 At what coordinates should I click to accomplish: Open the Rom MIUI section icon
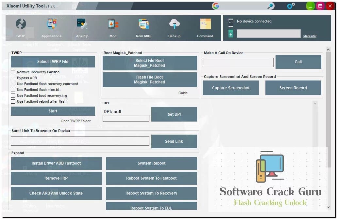[143, 24]
